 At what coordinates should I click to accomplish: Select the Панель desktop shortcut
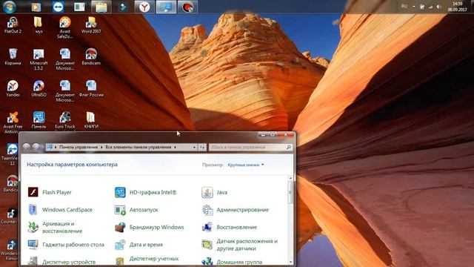click(39, 120)
